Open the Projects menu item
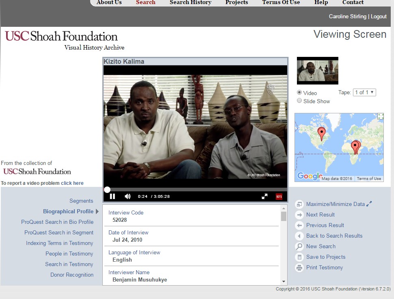Viewport: 394px width, 299px height. click(x=236, y=2)
